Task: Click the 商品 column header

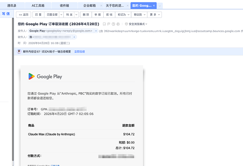Action: pos(31,125)
